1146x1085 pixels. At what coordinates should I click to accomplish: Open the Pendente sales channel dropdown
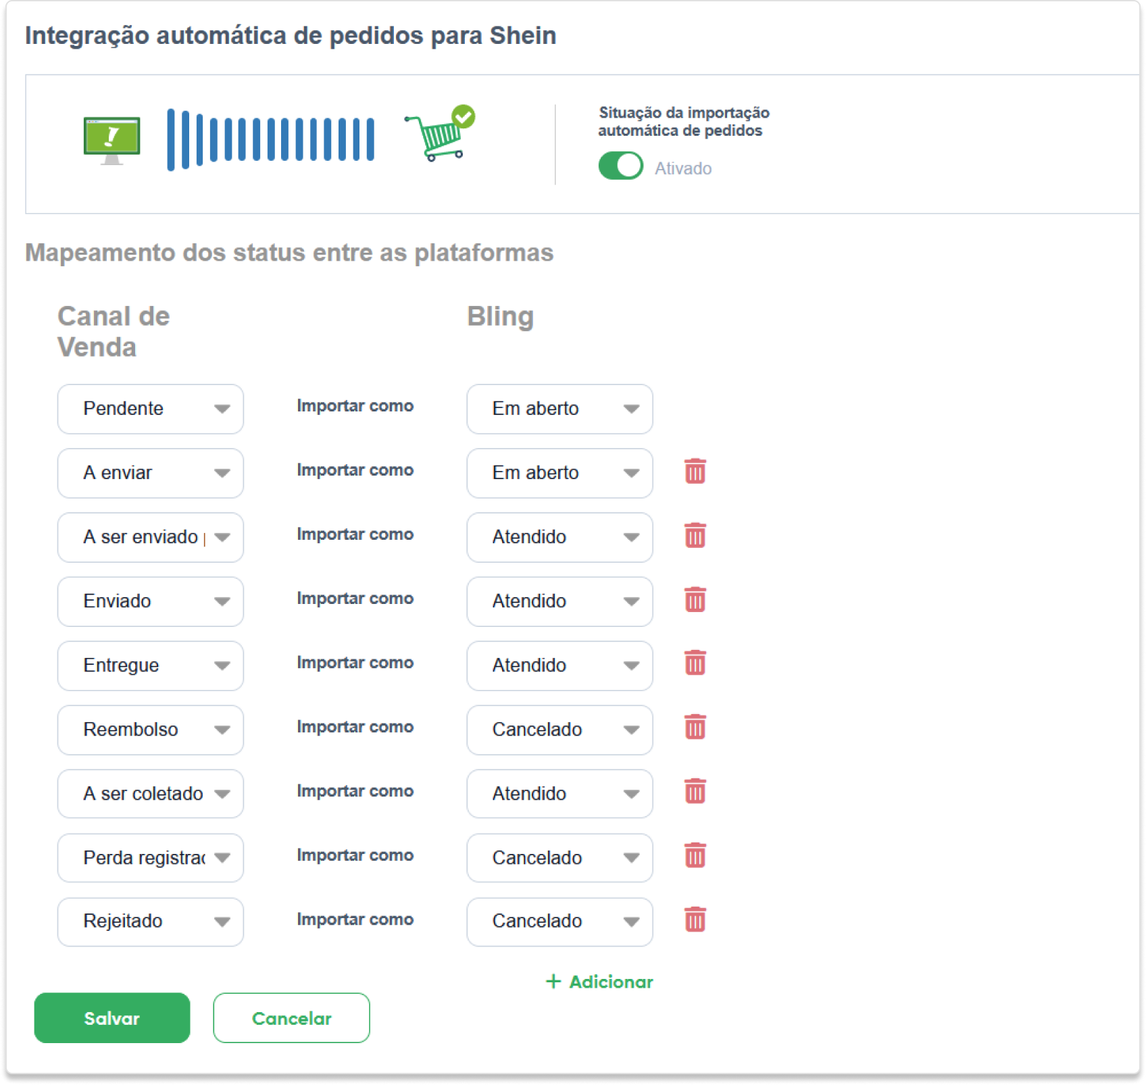(x=151, y=409)
